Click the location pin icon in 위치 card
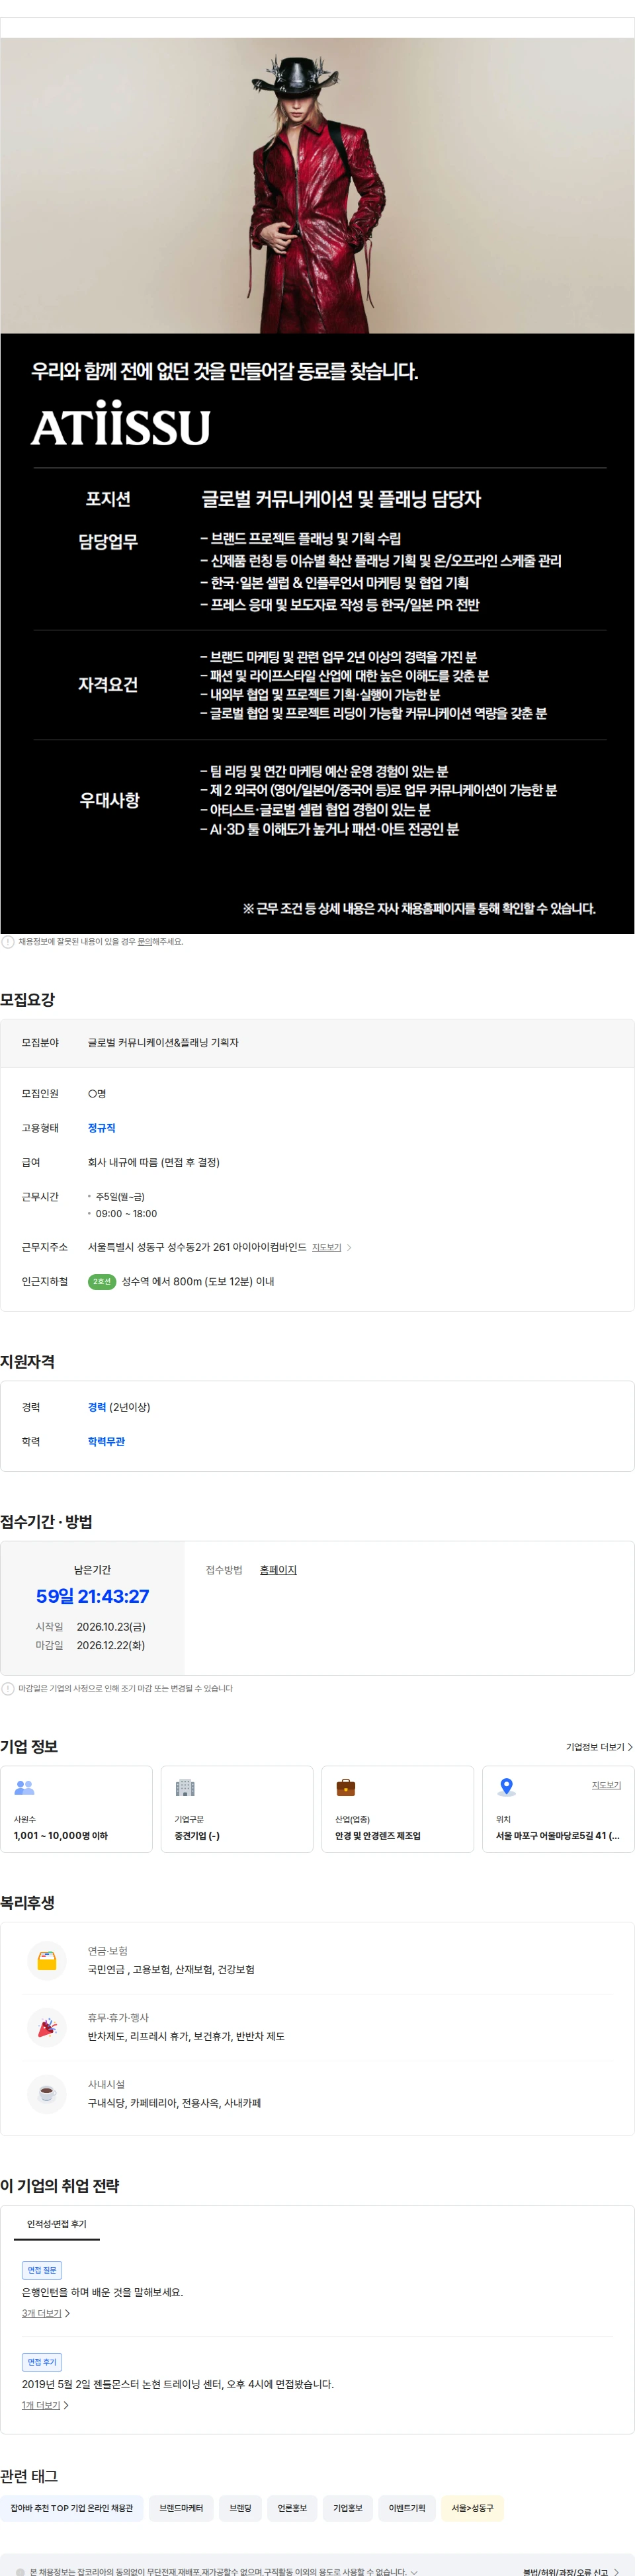The height and width of the screenshot is (2576, 635). [507, 1787]
